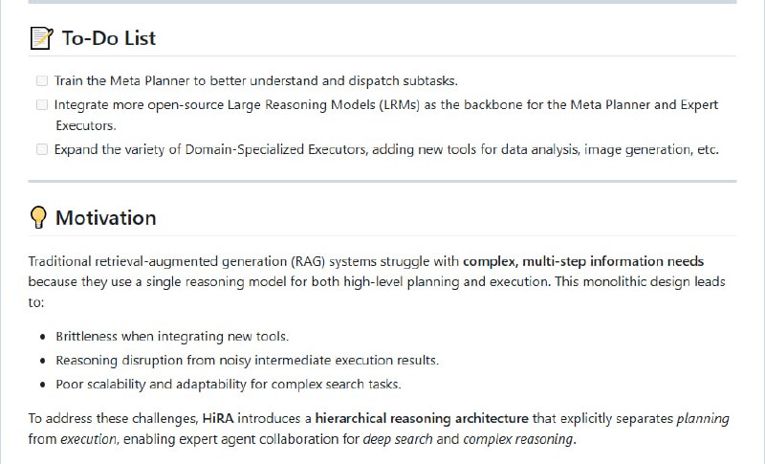
Task: Click the To-Do List heading text
Action: (x=108, y=38)
